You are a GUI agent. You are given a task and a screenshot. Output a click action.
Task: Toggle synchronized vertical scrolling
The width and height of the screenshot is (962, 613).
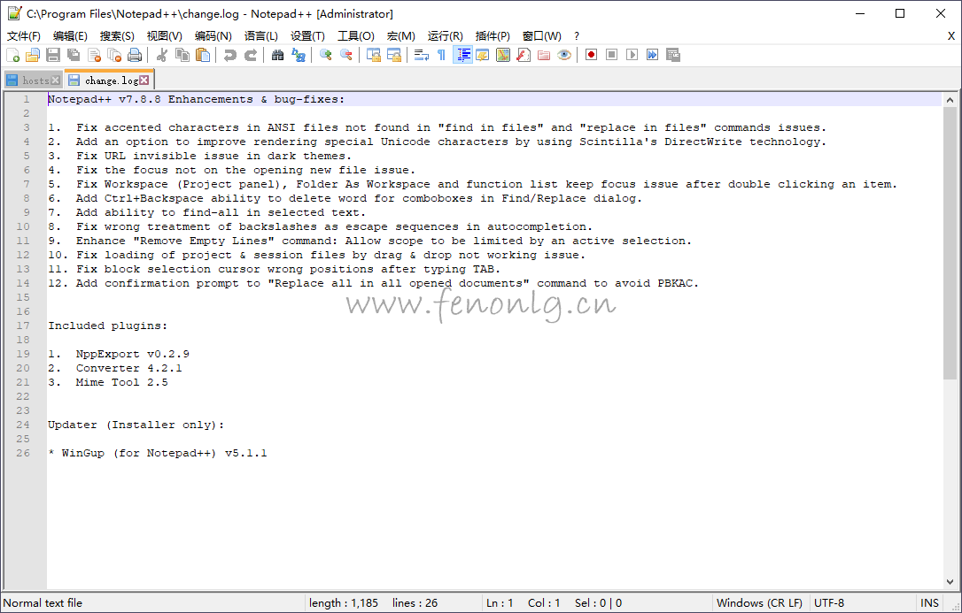click(374, 55)
